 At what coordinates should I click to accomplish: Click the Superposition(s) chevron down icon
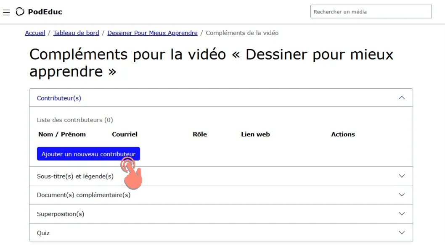402,214
